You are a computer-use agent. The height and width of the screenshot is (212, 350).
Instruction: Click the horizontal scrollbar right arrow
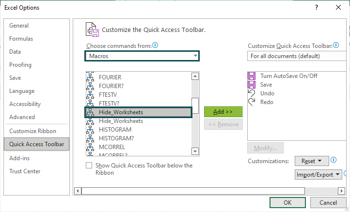click(341, 191)
